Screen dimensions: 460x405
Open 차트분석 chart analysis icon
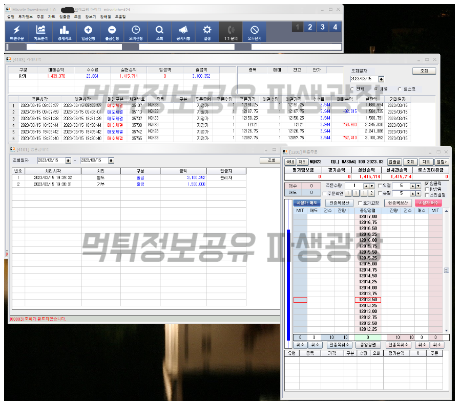coord(40,32)
